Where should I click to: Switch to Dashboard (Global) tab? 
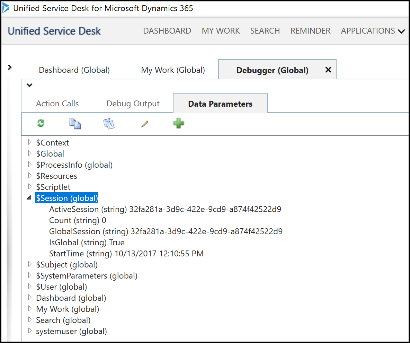(x=74, y=70)
